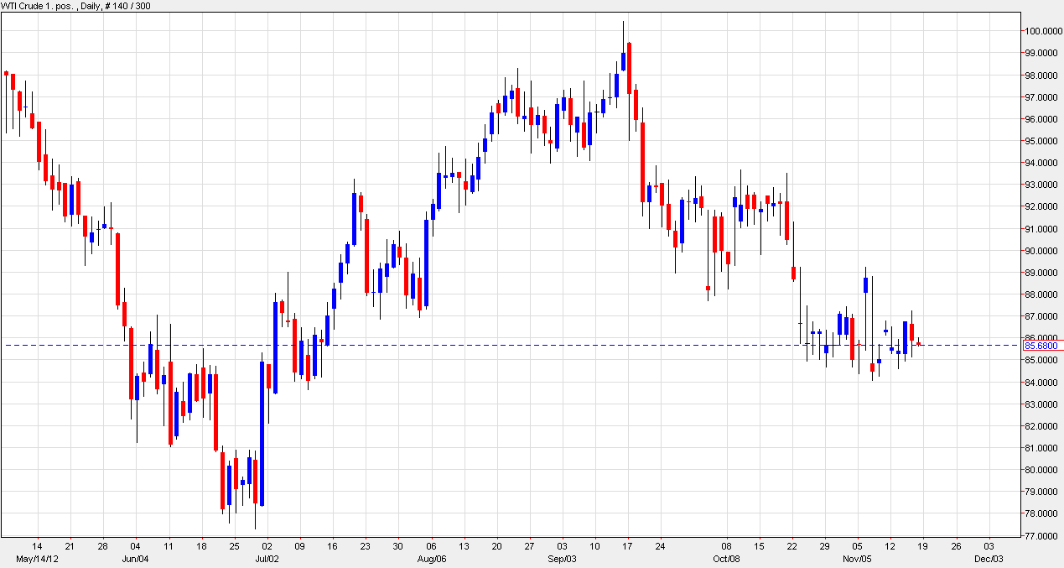Click day label 13 on the time axis
The width and height of the screenshot is (1064, 568).
(464, 545)
